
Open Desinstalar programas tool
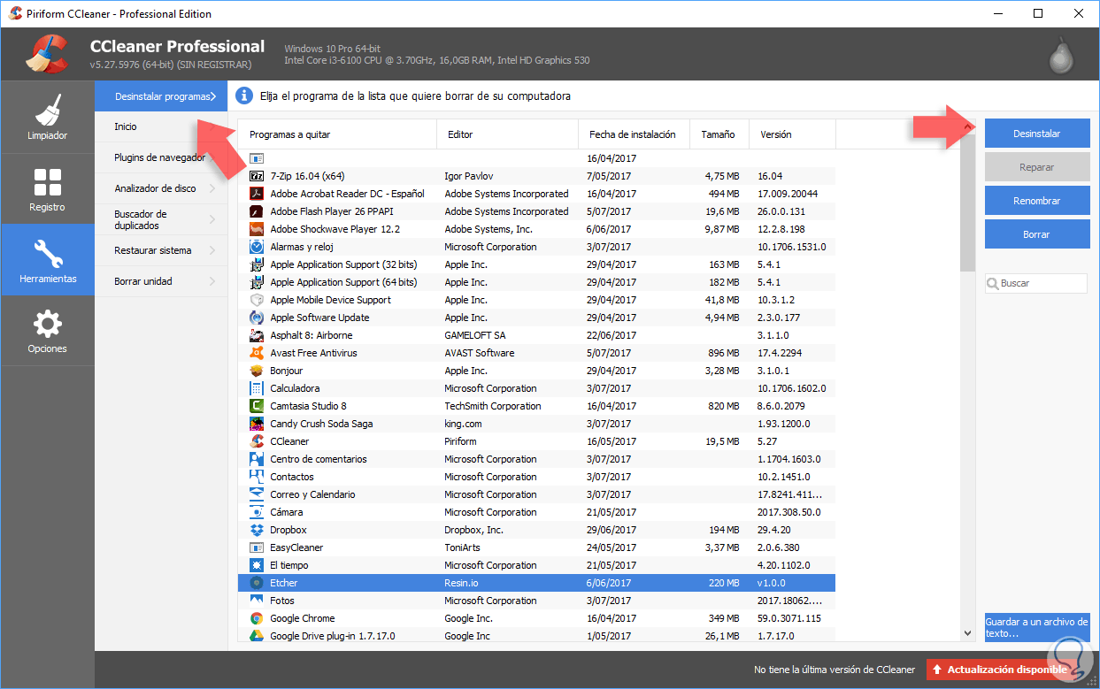tap(161, 96)
